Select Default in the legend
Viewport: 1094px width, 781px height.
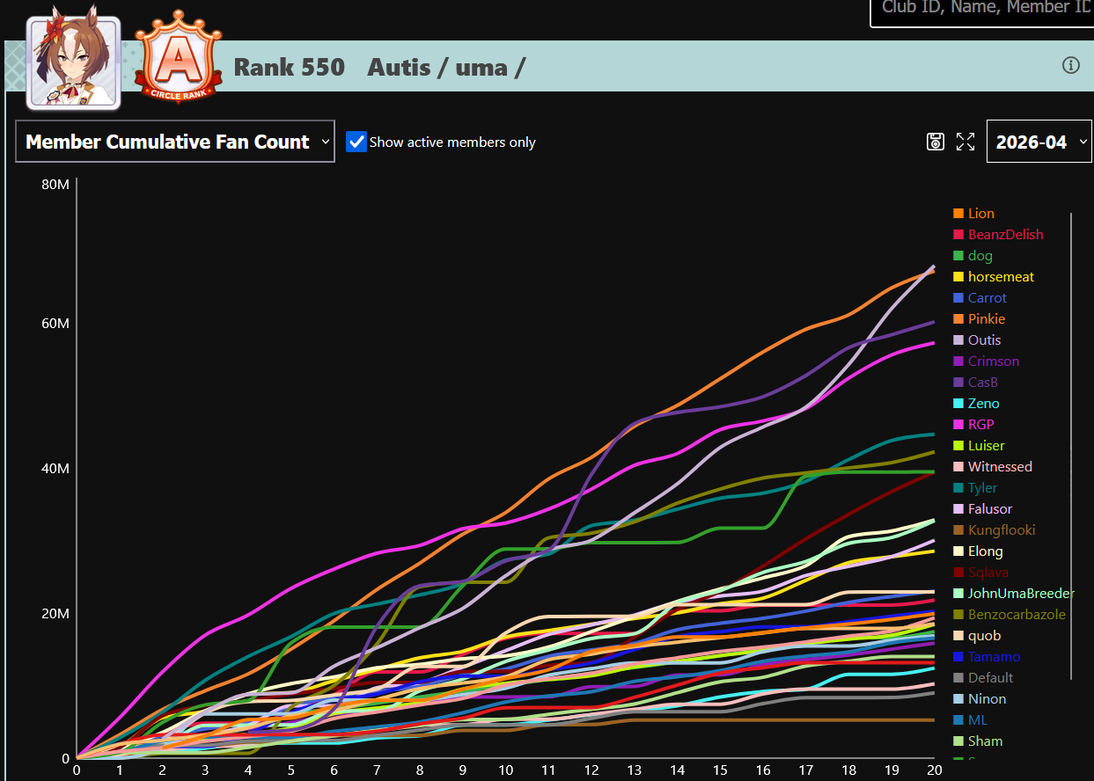983,677
